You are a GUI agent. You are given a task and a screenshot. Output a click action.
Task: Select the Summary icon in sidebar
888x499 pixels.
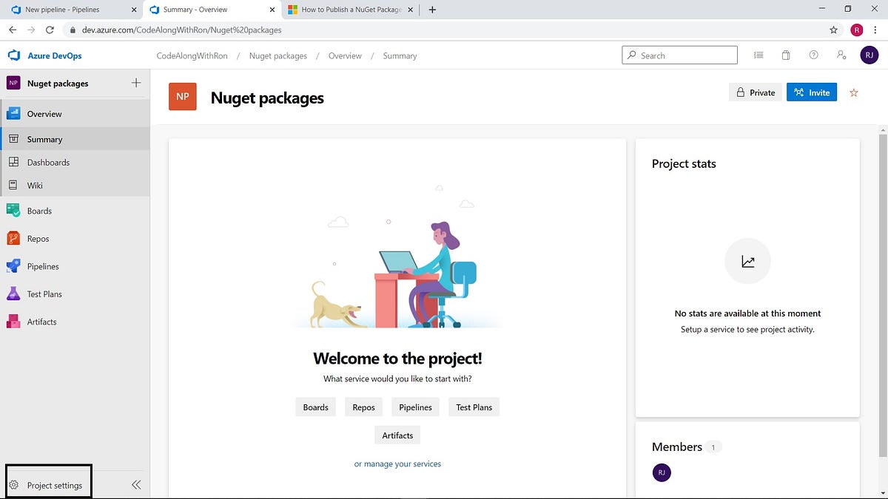click(x=13, y=139)
